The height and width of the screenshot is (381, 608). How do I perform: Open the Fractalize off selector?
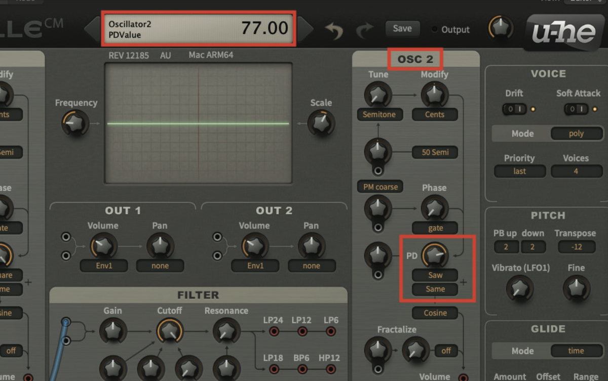tap(446, 351)
